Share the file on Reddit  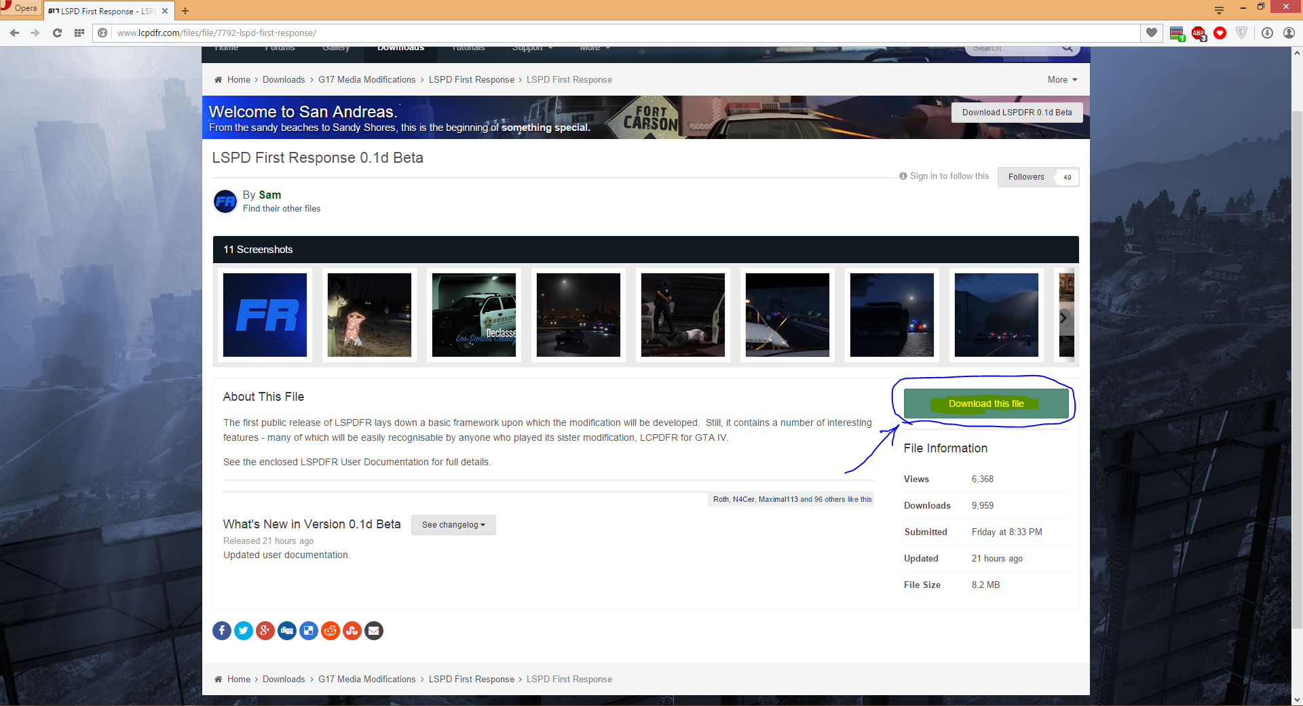coord(331,631)
